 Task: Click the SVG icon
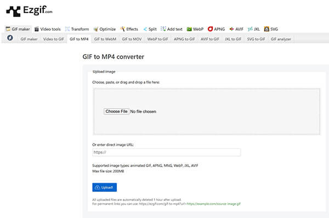pos(266,29)
